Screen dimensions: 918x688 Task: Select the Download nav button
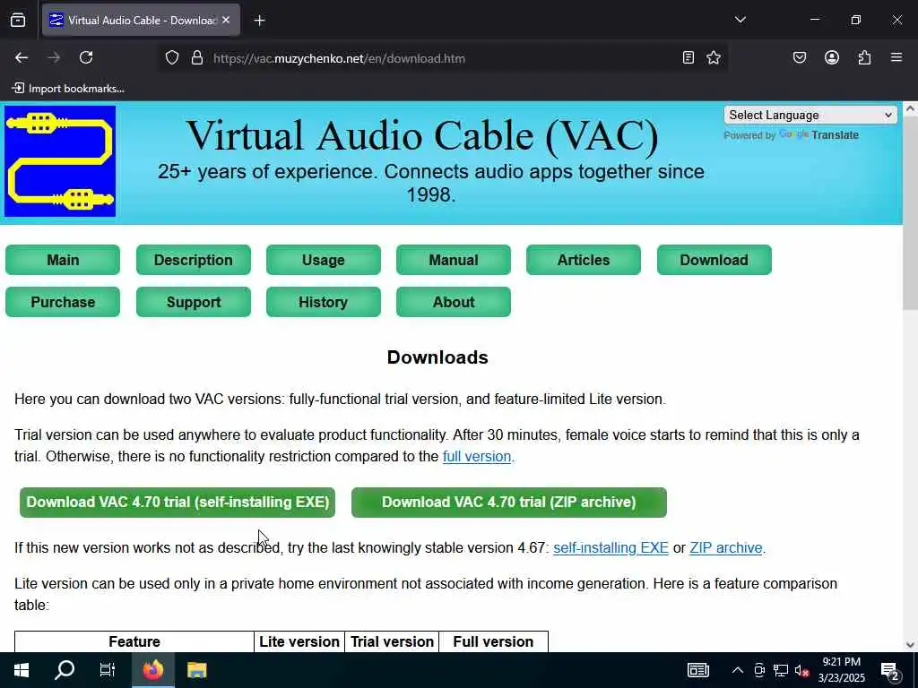click(714, 260)
